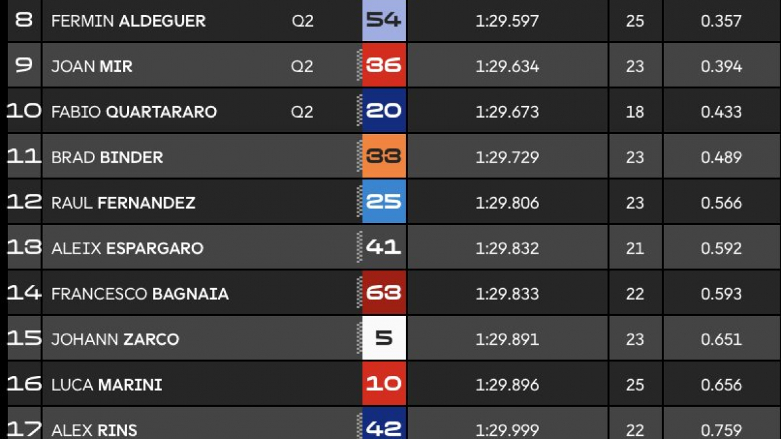Click gap value 0.651 in Zarco's row
Screen dimensions: 781x439
(x=721, y=339)
